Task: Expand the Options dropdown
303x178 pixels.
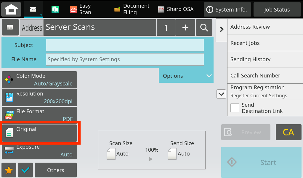Action: [186, 76]
